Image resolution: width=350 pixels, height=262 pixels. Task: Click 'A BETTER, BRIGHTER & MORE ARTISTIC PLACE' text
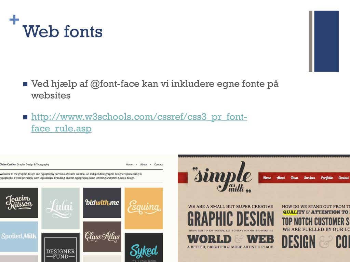pos(231,247)
